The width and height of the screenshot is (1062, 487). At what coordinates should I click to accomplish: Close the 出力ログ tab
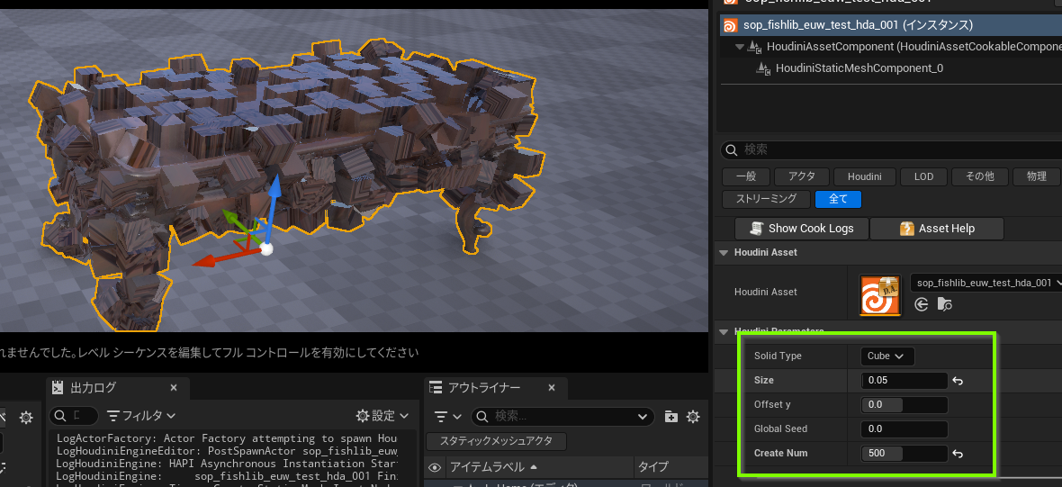click(174, 388)
